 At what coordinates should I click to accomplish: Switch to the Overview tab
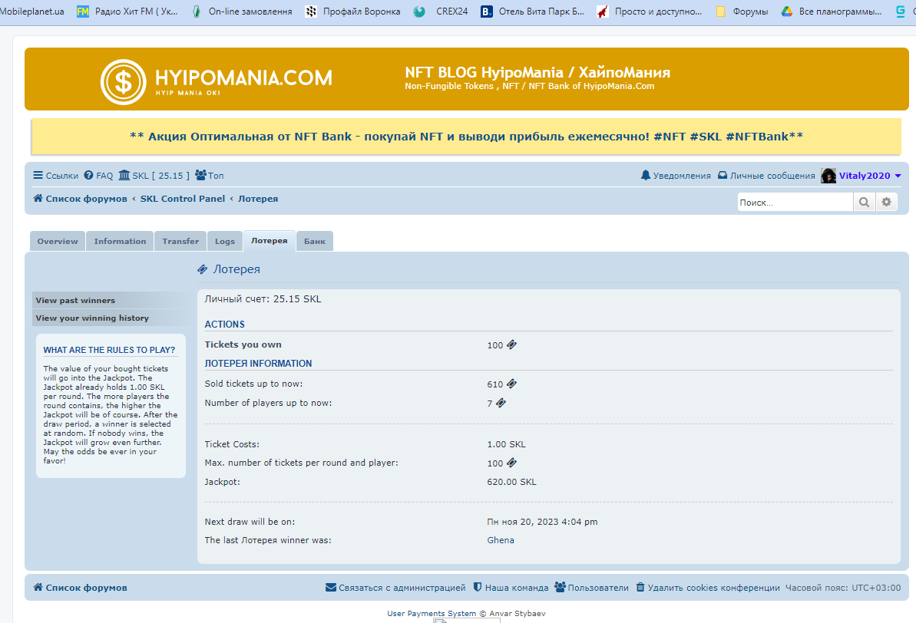pos(58,241)
